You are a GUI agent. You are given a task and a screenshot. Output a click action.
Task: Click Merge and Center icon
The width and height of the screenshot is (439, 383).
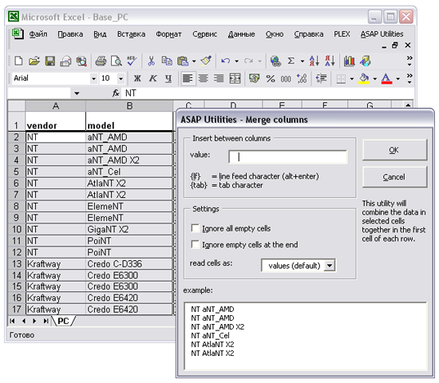click(x=235, y=78)
